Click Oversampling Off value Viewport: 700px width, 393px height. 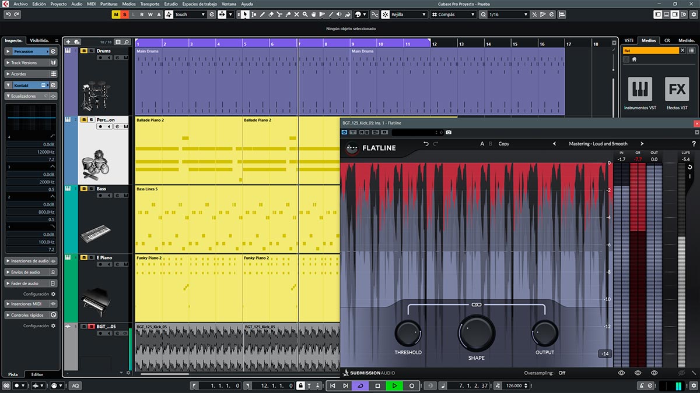click(562, 373)
